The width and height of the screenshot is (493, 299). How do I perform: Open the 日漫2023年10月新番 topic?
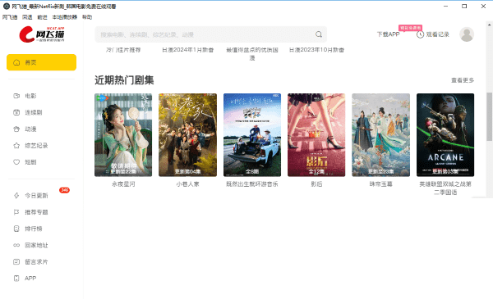tap(316, 50)
